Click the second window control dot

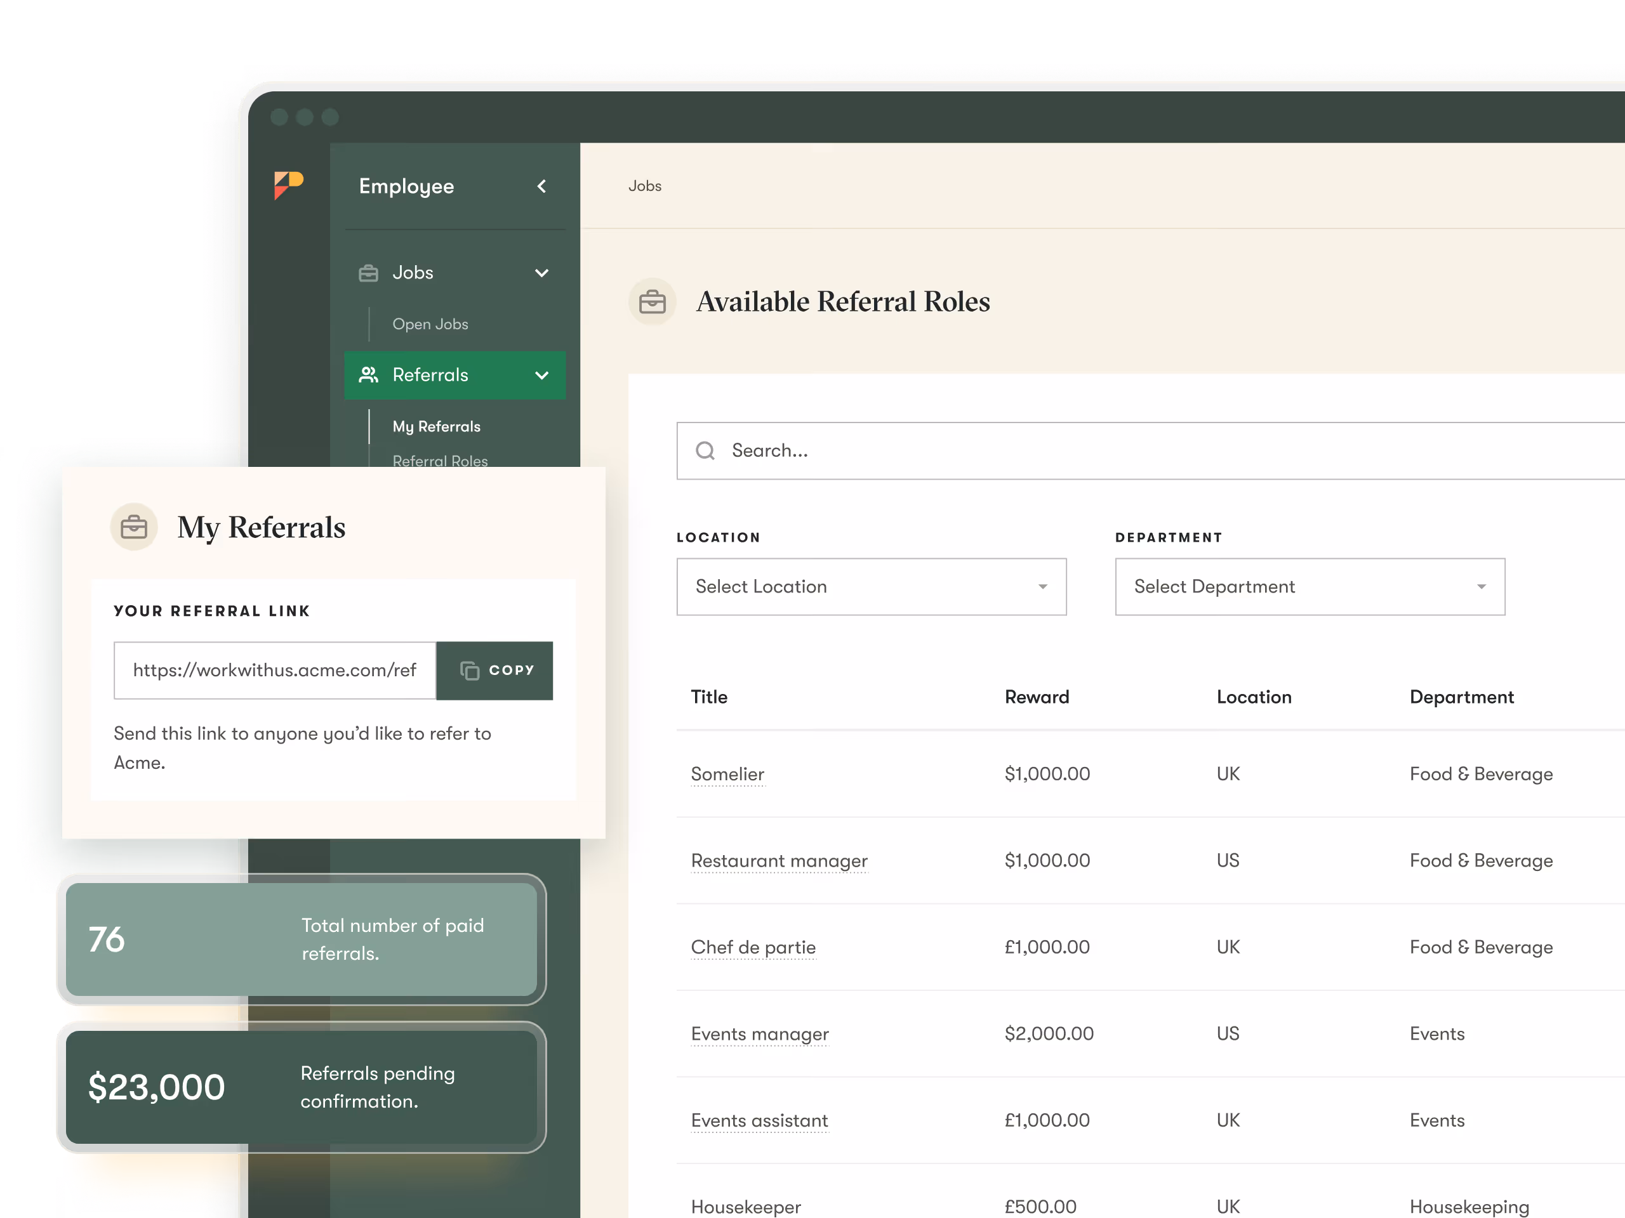pyautogui.click(x=305, y=117)
